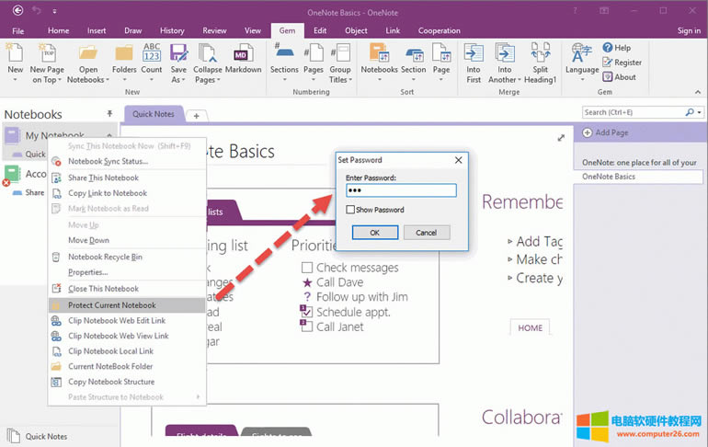Click the back arrow in title bar
708x447 pixels.
[x=18, y=10]
